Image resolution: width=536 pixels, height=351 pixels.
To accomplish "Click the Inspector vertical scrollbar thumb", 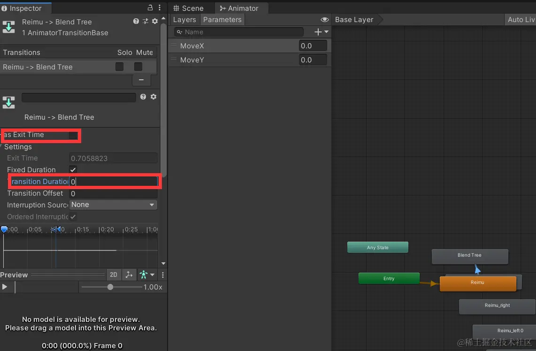I will (163, 99).
